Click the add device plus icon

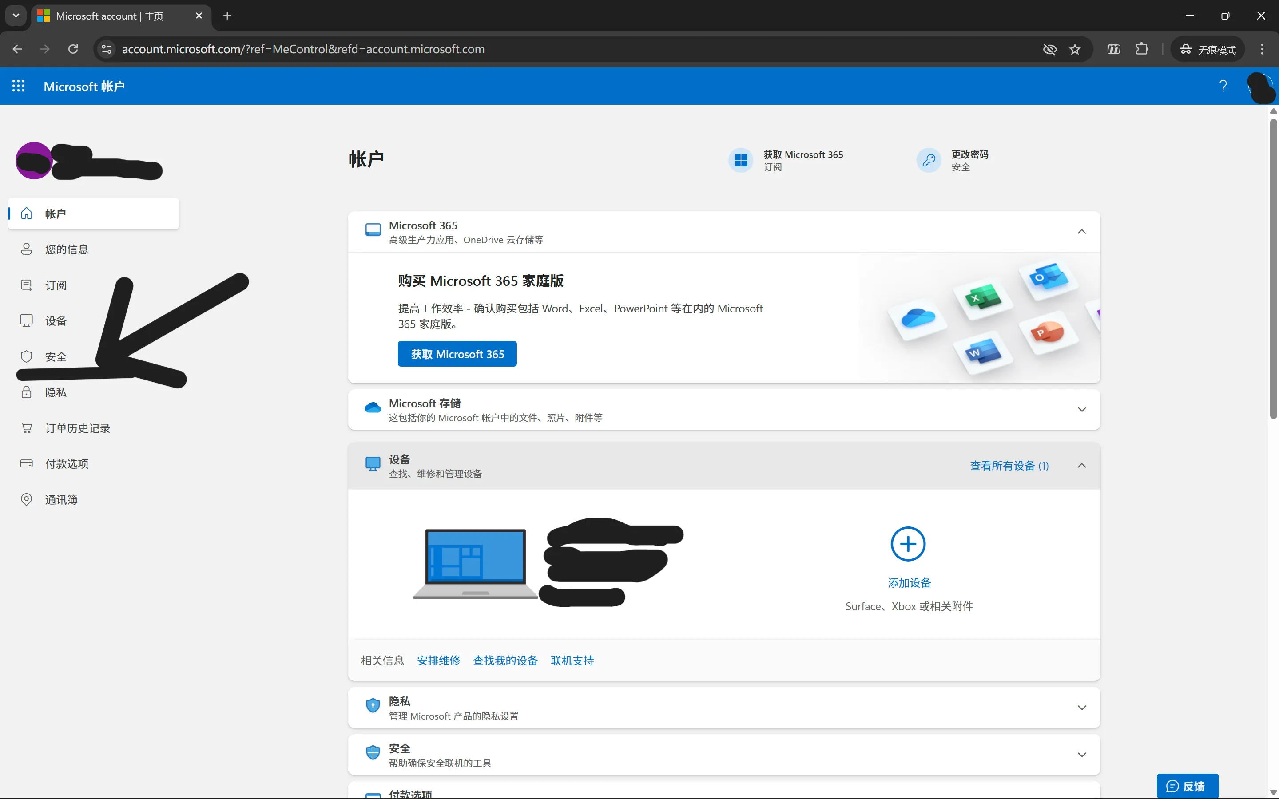(x=908, y=544)
